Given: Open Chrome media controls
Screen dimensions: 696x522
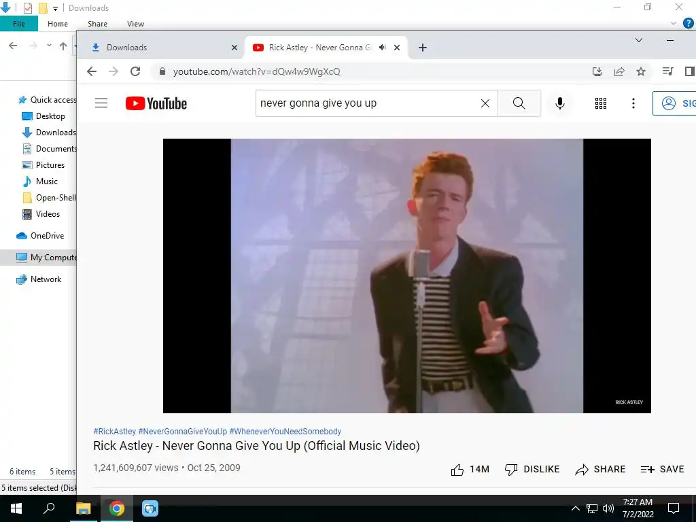Looking at the screenshot, I should tap(667, 71).
